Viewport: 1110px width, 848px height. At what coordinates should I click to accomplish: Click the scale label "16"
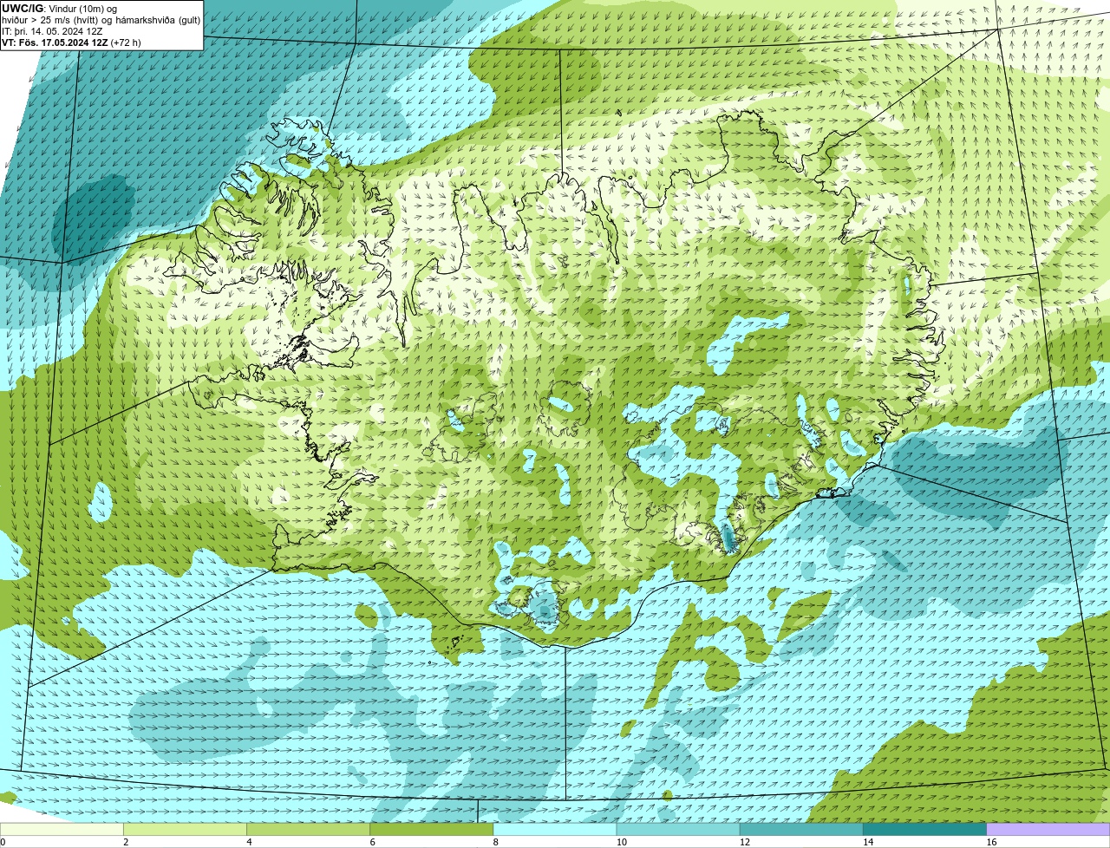coord(991,842)
